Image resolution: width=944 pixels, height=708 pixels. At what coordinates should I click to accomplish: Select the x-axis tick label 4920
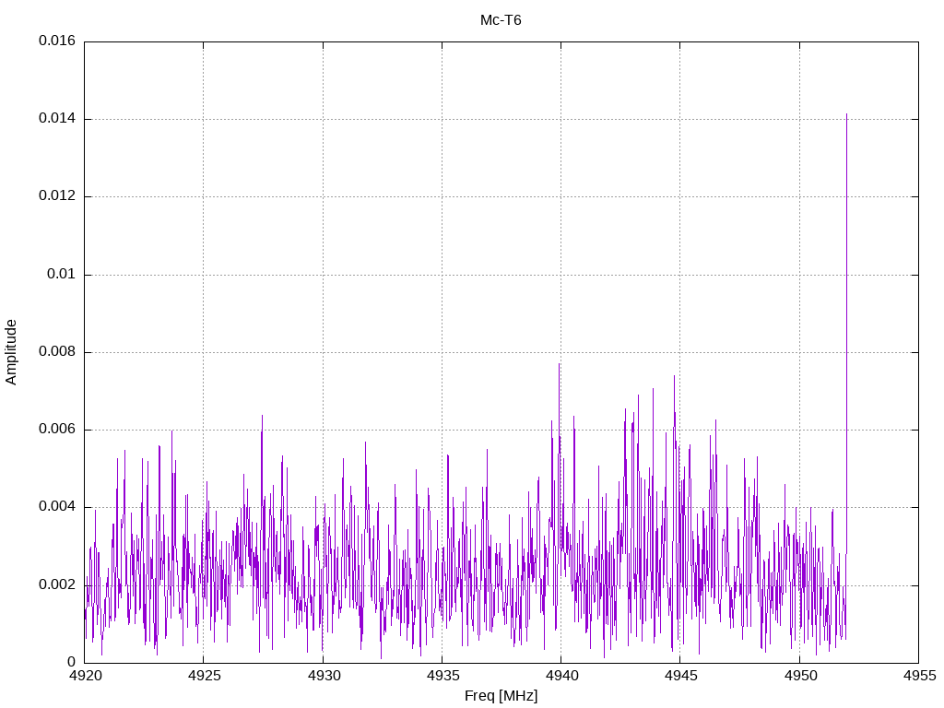coord(85,677)
